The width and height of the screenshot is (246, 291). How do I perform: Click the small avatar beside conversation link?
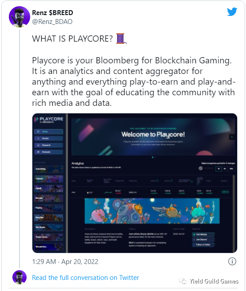(20, 277)
